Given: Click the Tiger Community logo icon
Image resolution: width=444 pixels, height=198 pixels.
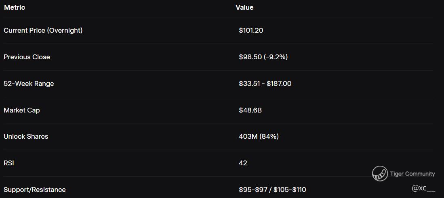Looking at the screenshot, I should point(380,174).
